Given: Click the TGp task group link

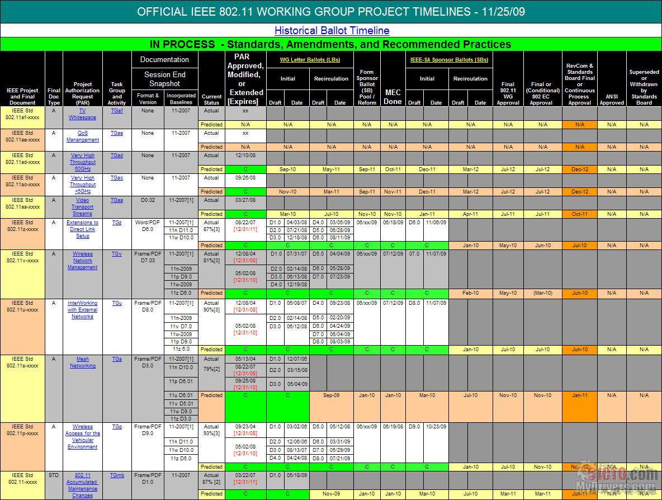Looking at the screenshot, I should [x=117, y=427].
